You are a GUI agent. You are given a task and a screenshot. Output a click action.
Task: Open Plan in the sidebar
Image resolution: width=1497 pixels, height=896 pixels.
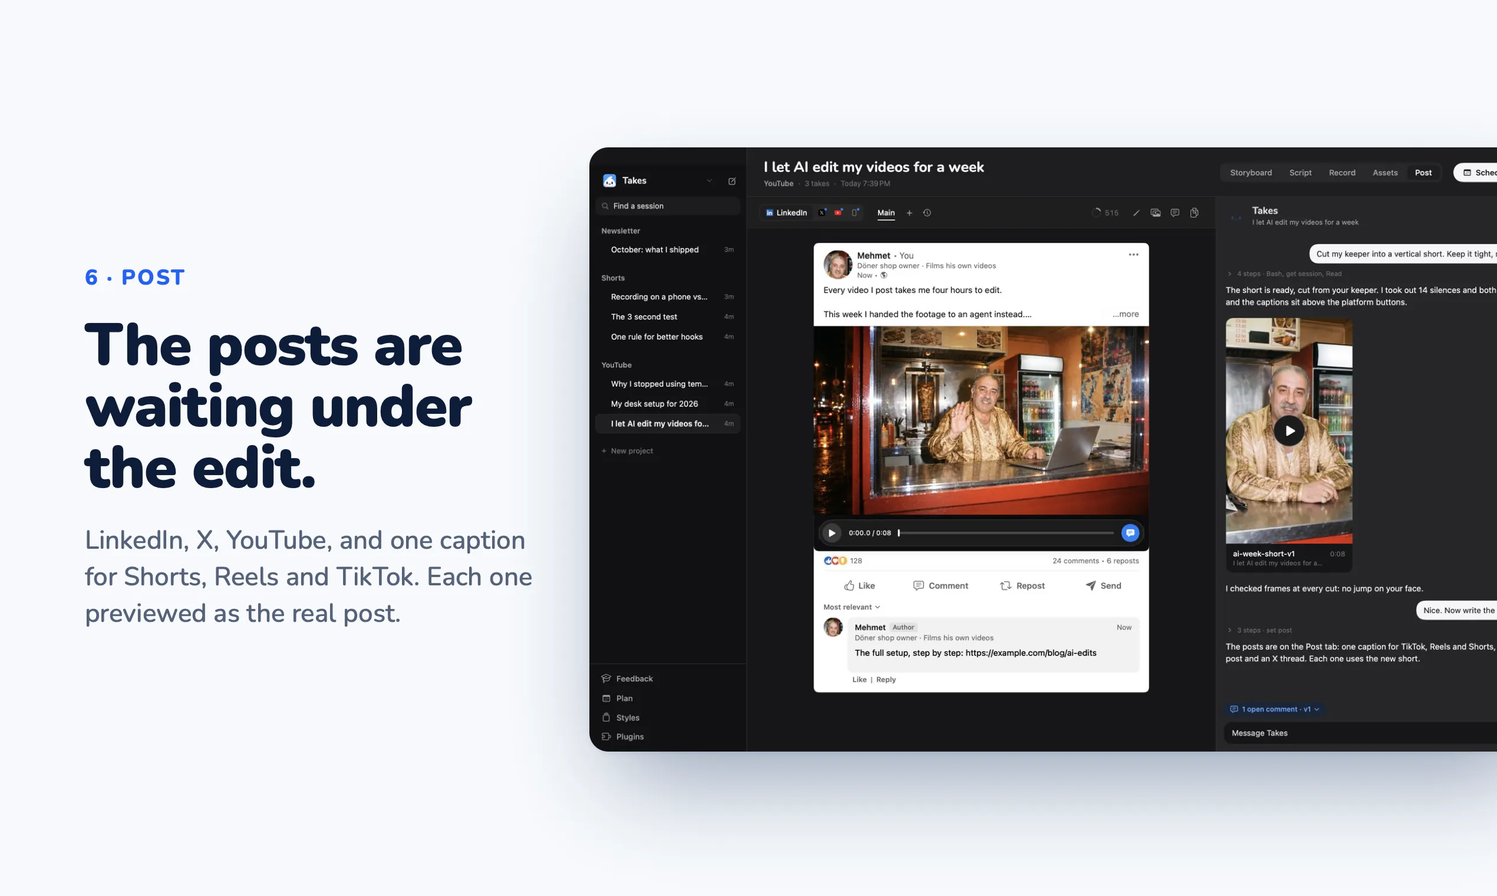coord(617,698)
